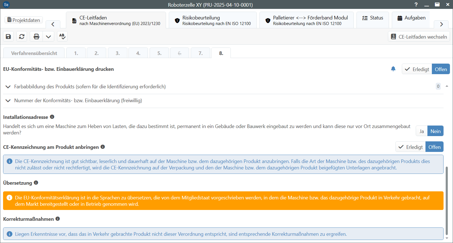Open the Risikobeurteilung tab
Screen dimensions: 453x243
coord(213,20)
